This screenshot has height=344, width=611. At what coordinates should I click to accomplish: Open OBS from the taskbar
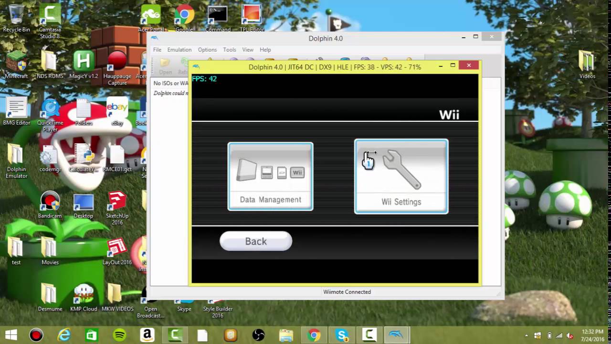point(258,335)
